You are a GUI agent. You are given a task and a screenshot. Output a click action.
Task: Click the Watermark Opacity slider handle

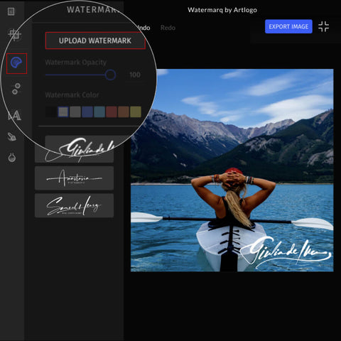[x=110, y=75]
